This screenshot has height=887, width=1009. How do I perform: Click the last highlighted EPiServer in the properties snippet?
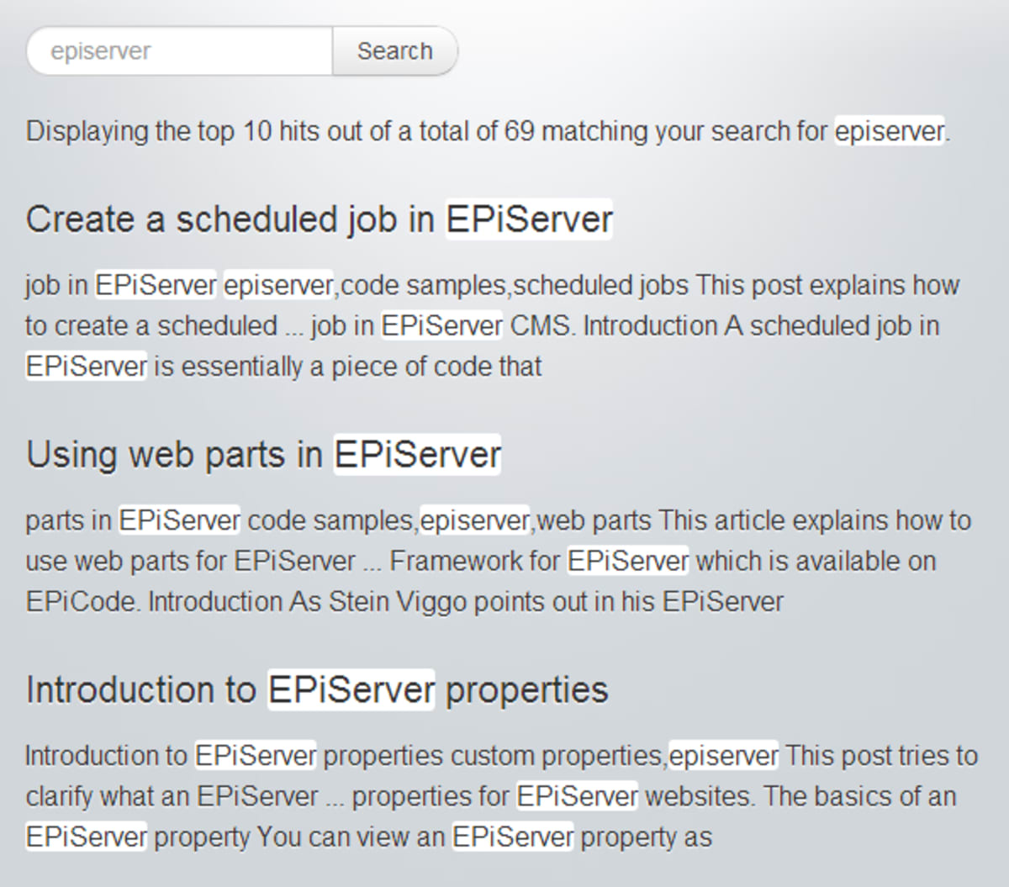click(513, 837)
